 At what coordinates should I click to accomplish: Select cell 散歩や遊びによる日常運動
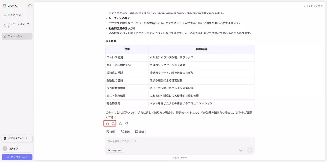(x=202, y=80)
